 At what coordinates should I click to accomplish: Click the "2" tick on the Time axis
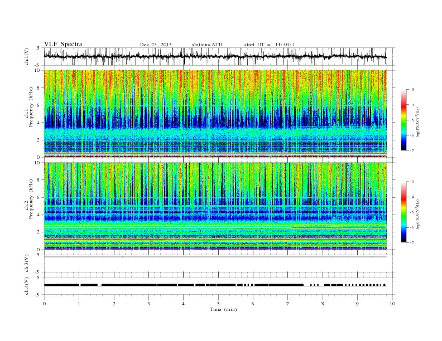click(114, 304)
